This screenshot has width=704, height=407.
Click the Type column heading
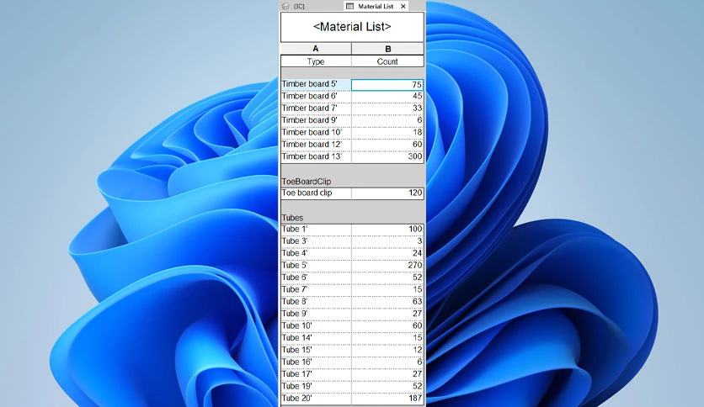tap(316, 61)
